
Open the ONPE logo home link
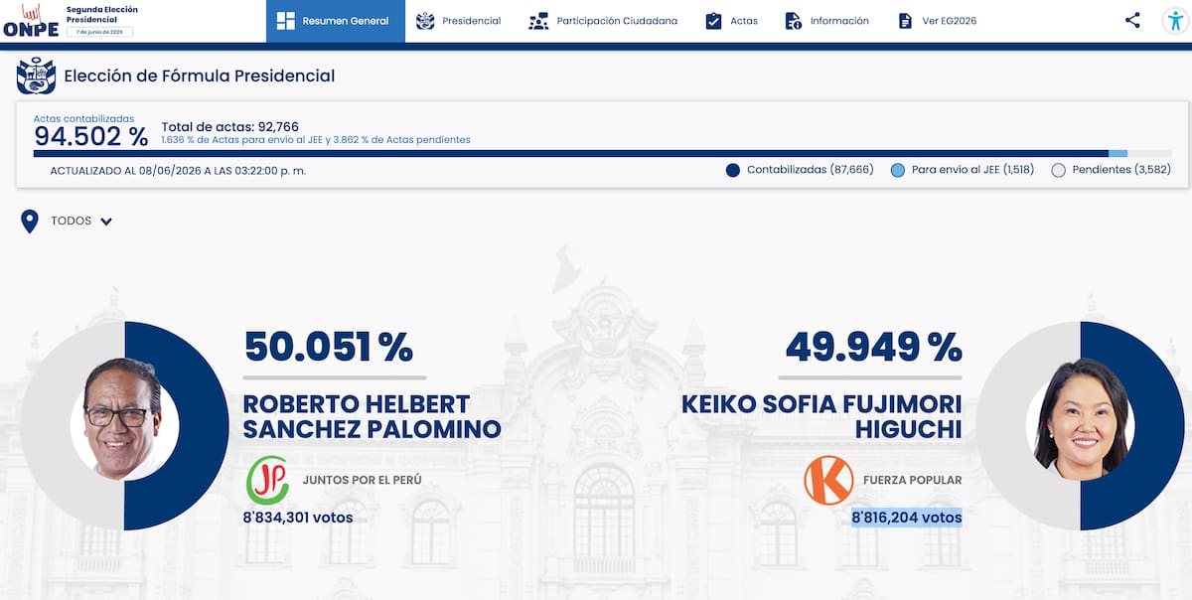tap(31, 21)
